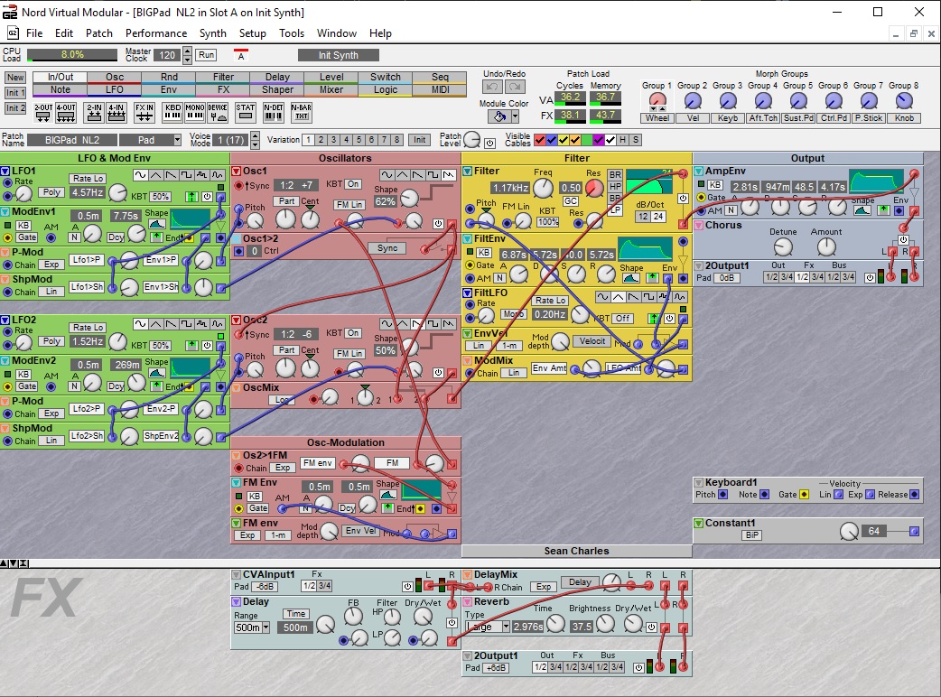Switch to the Osc module tab
941x697 pixels.
point(115,77)
